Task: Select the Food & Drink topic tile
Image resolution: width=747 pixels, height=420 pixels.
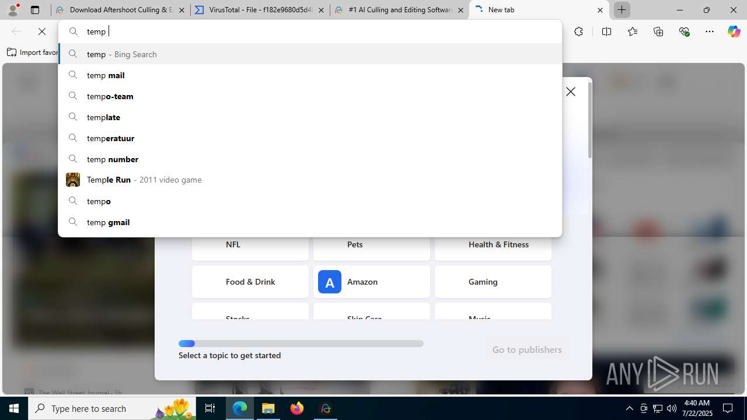Action: 250,282
